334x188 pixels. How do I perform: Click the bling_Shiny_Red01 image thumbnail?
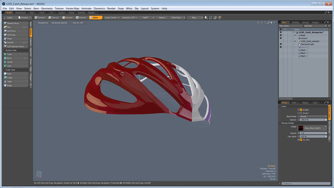click(x=301, y=128)
